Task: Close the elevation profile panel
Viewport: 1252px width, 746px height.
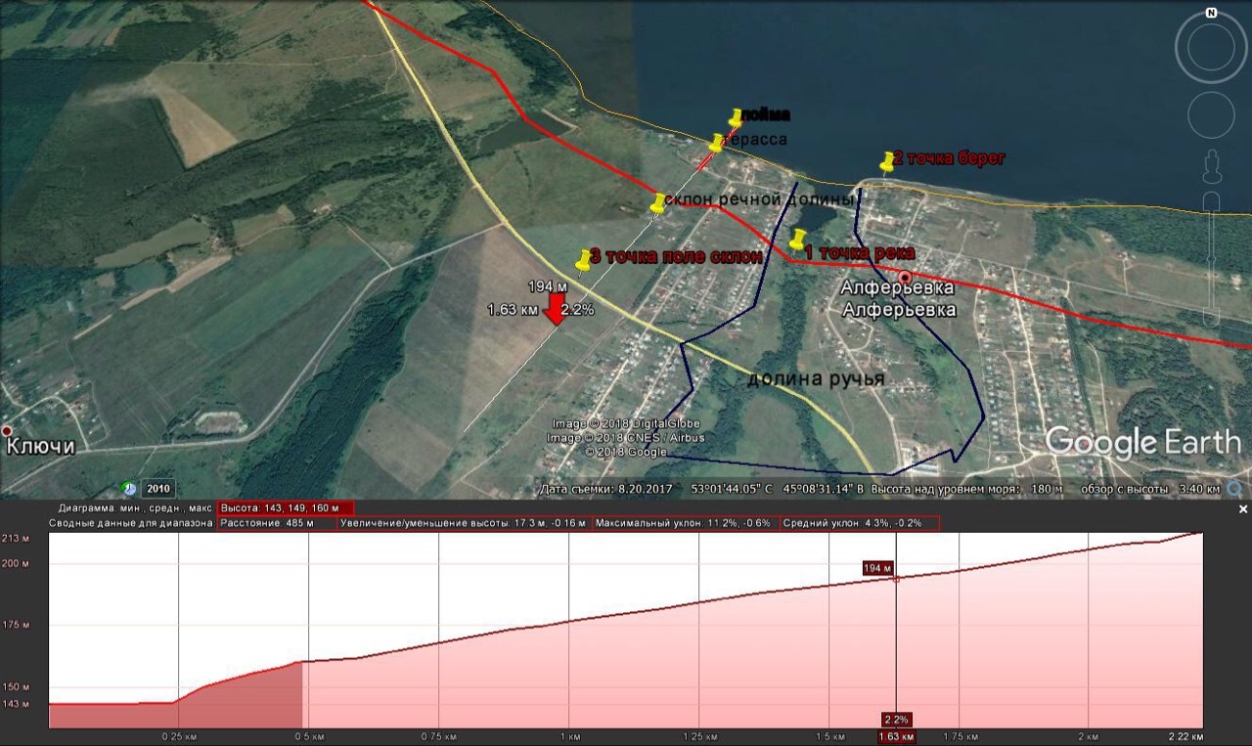Action: pos(1243,509)
